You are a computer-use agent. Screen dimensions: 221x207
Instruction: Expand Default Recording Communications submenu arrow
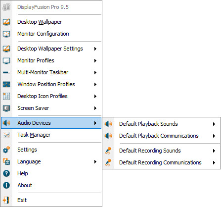214,162
